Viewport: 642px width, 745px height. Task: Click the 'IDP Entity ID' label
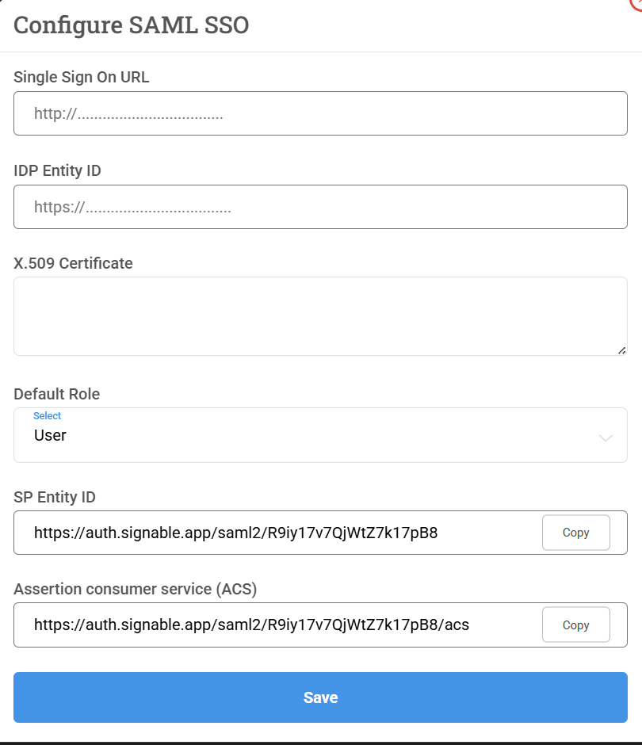57,170
